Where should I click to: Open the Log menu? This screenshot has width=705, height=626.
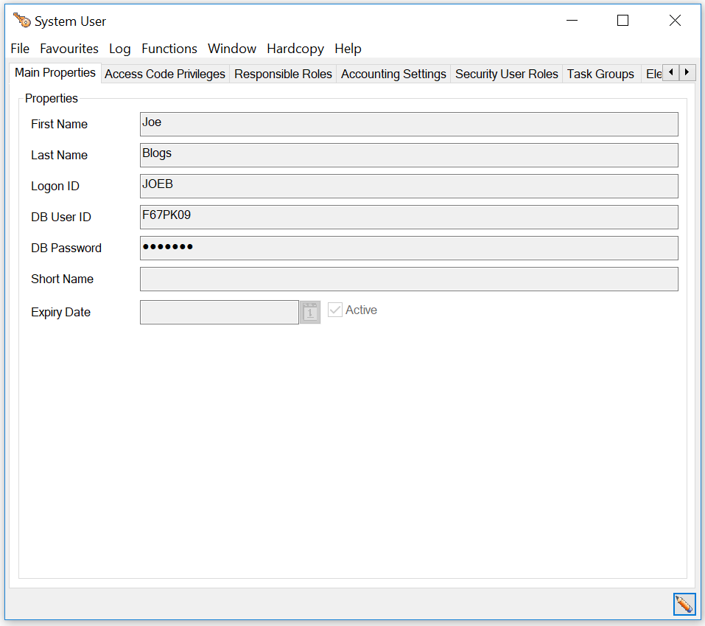click(119, 49)
